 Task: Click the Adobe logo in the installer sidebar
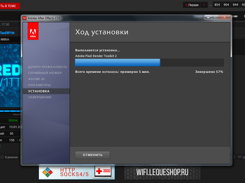[33, 31]
